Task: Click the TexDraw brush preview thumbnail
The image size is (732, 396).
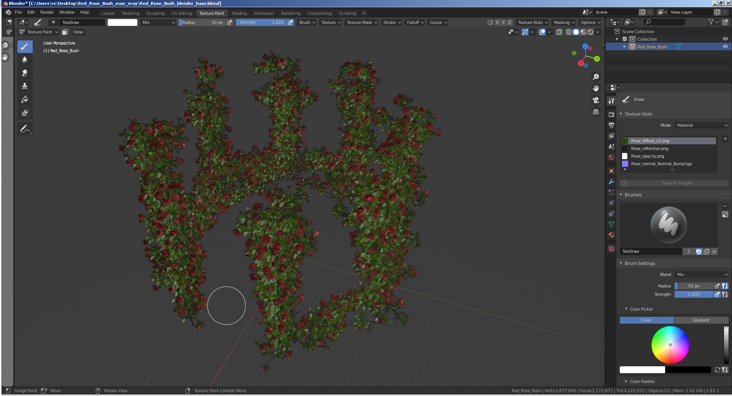Action: (668, 225)
